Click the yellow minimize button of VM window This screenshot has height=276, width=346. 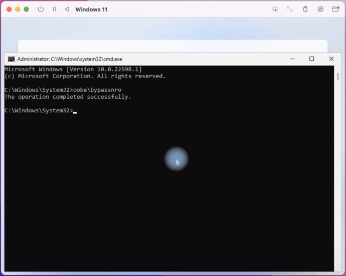pos(18,9)
